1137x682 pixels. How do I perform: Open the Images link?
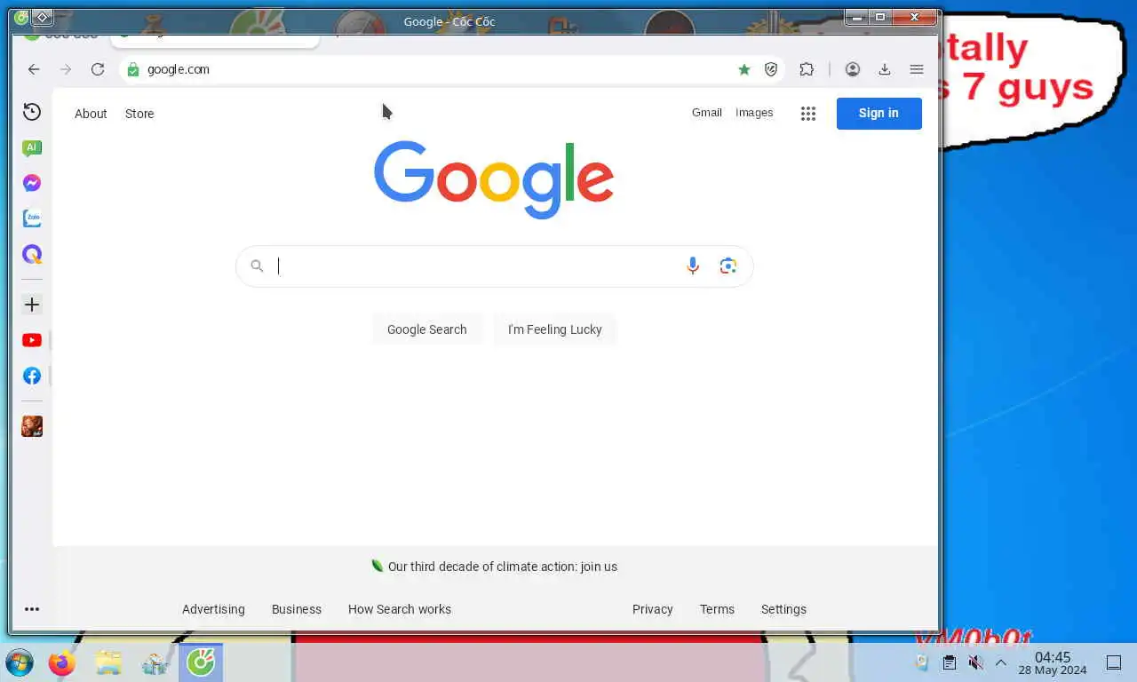point(754,113)
